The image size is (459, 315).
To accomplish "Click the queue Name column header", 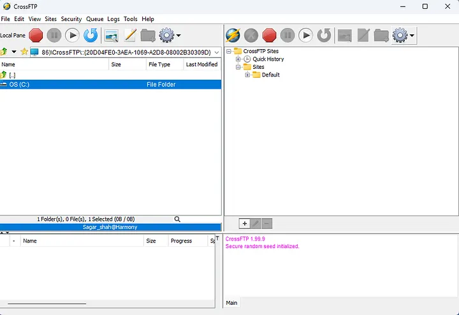I will [82, 241].
